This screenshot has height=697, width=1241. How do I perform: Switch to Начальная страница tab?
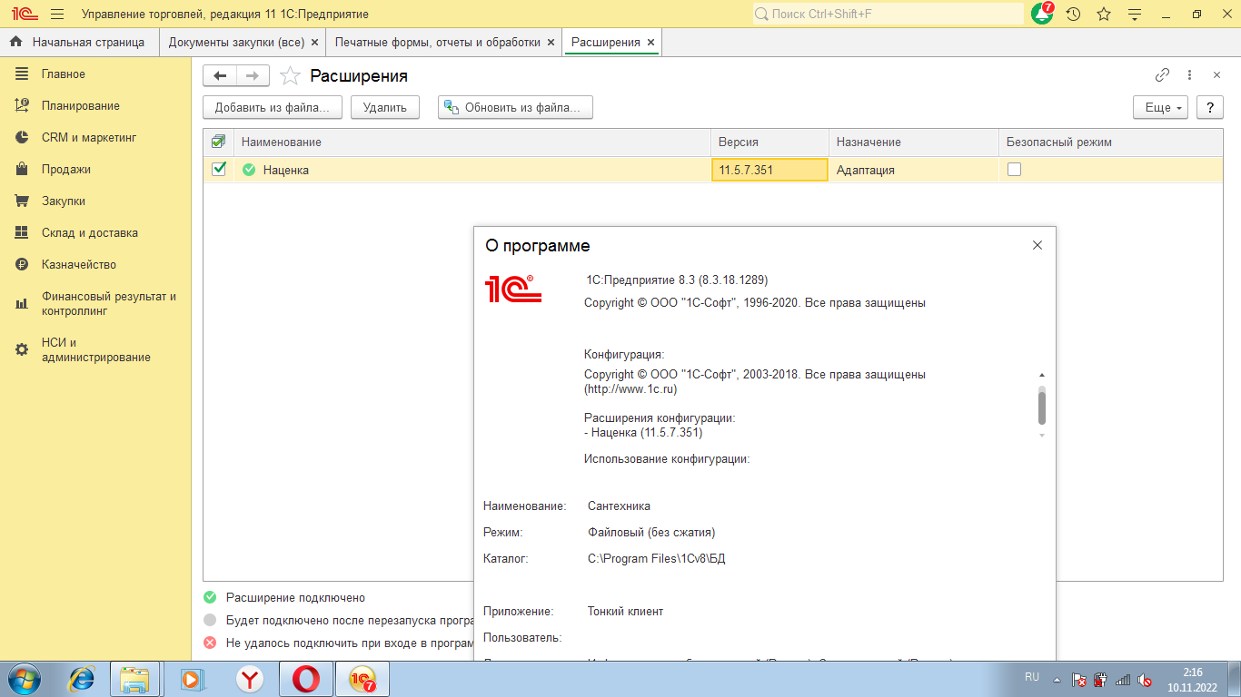tap(79, 43)
